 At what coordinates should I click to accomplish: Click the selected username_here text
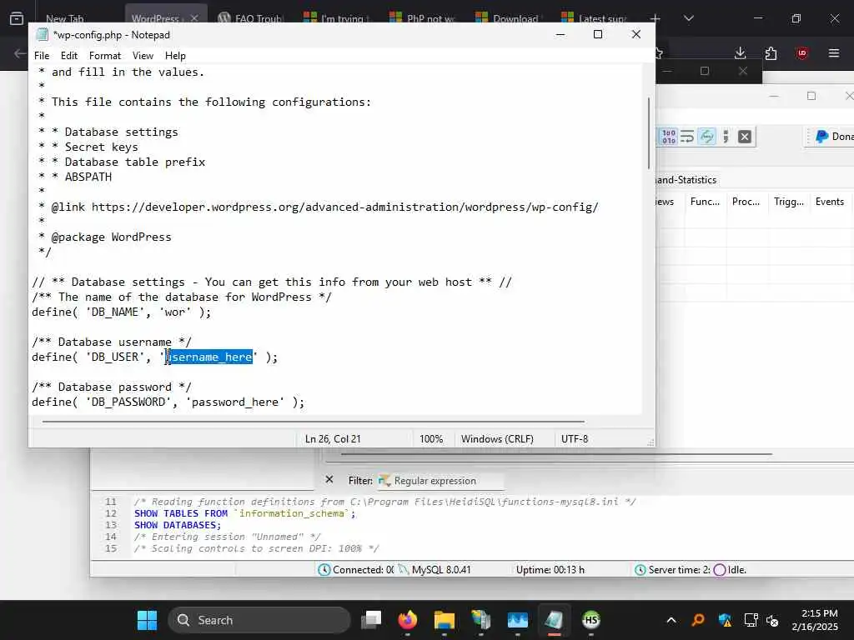[209, 357]
